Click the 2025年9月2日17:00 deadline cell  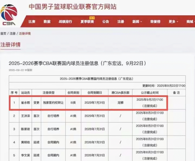click(x=150, y=103)
